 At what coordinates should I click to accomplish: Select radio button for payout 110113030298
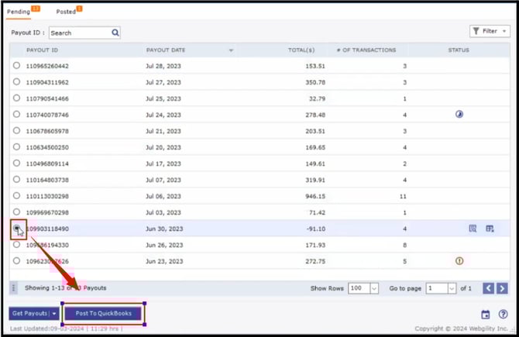pos(17,196)
